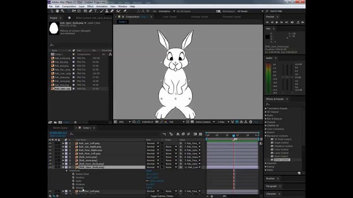Click the Draft 3D icon in timeline
Viewport: 353px width, 198px height.
[x=171, y=134]
